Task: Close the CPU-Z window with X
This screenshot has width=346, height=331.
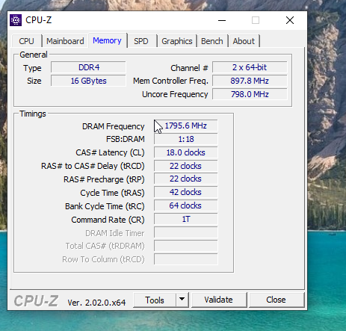Action: coord(290,20)
